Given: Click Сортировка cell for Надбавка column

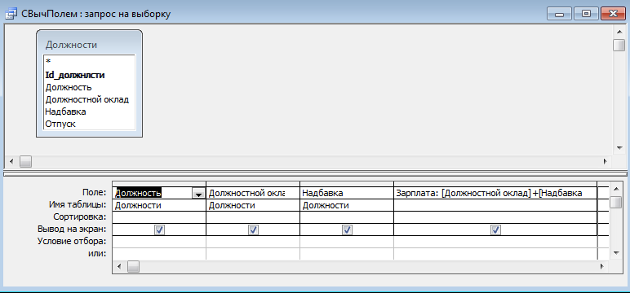Looking at the screenshot, I should coord(347,217).
